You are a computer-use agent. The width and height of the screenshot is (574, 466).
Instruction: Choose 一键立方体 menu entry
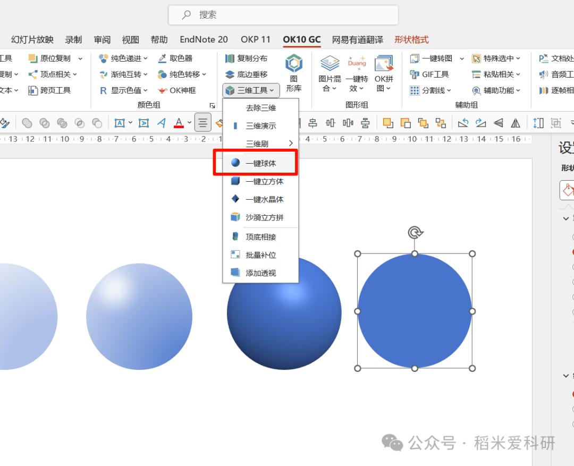pyautogui.click(x=260, y=182)
